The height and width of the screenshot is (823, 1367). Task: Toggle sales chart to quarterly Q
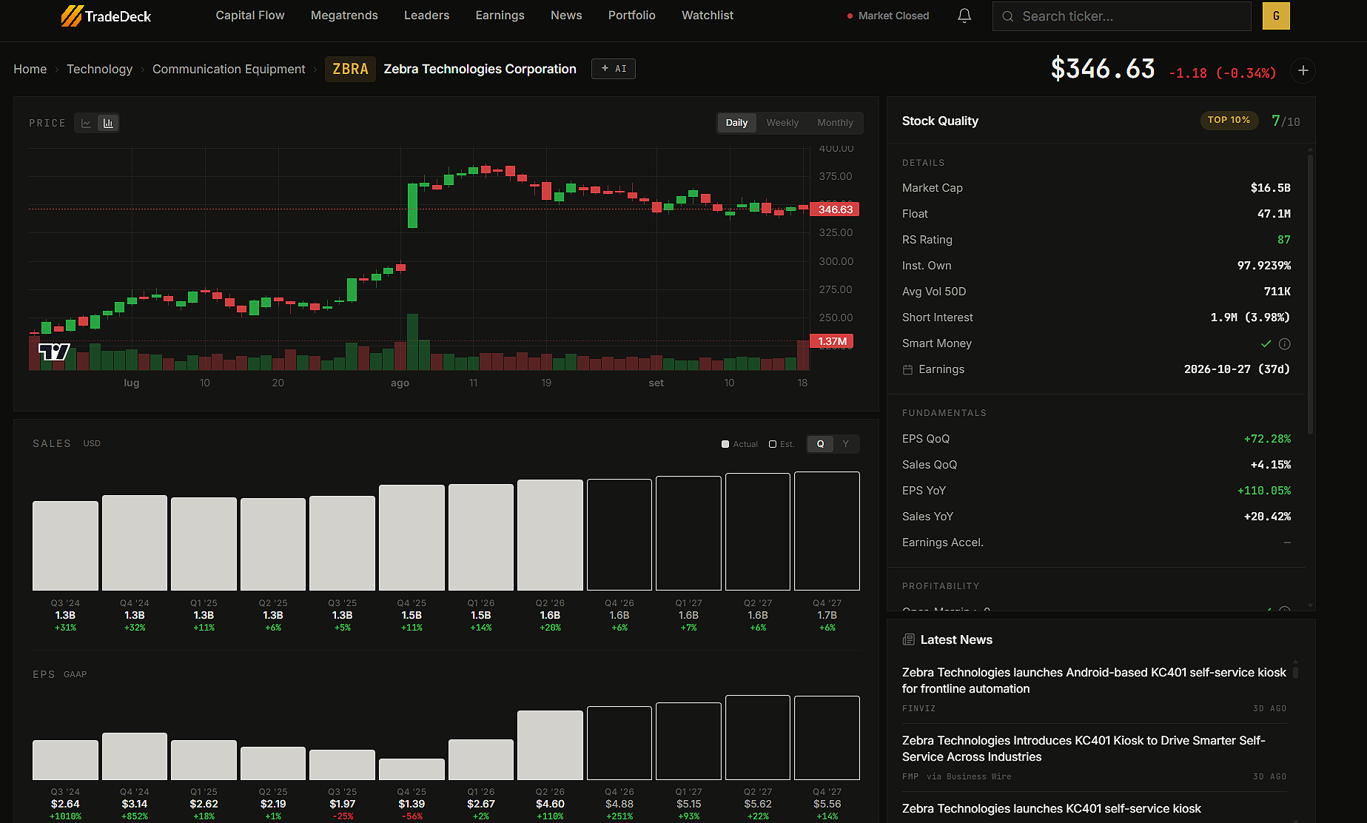820,444
